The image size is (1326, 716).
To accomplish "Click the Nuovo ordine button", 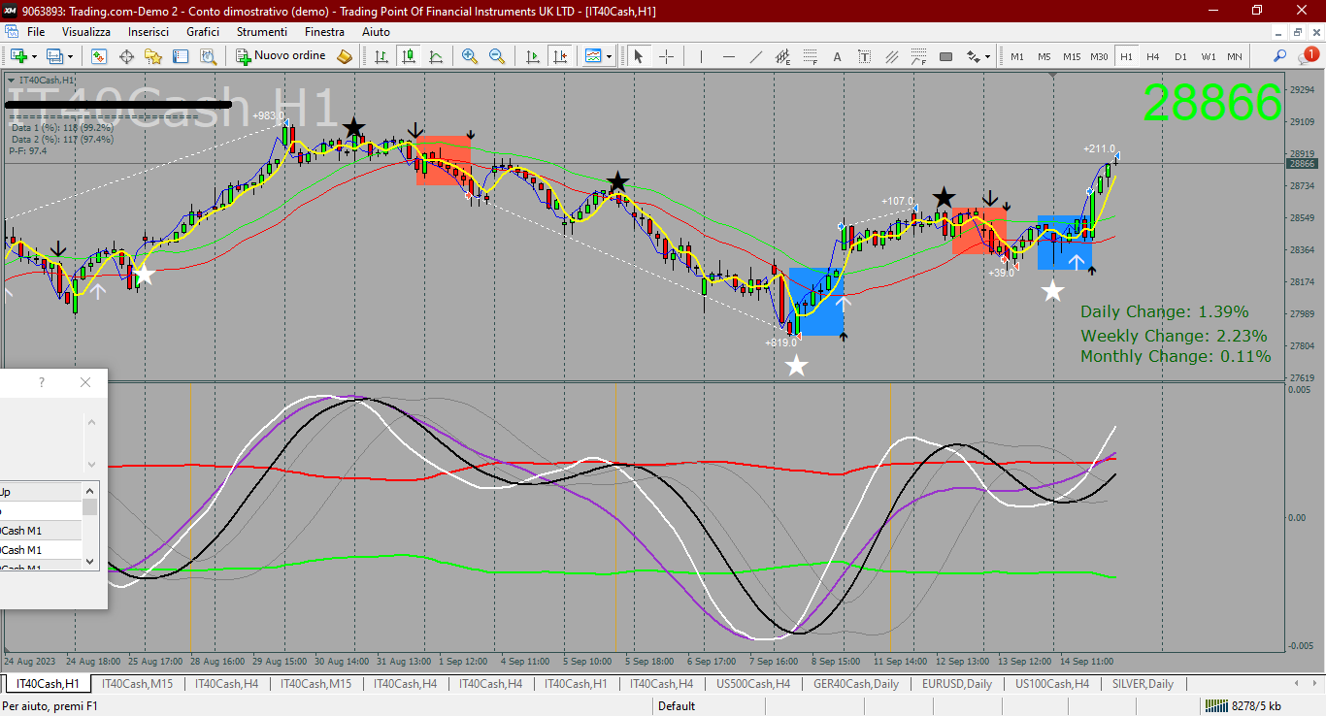I will 282,56.
